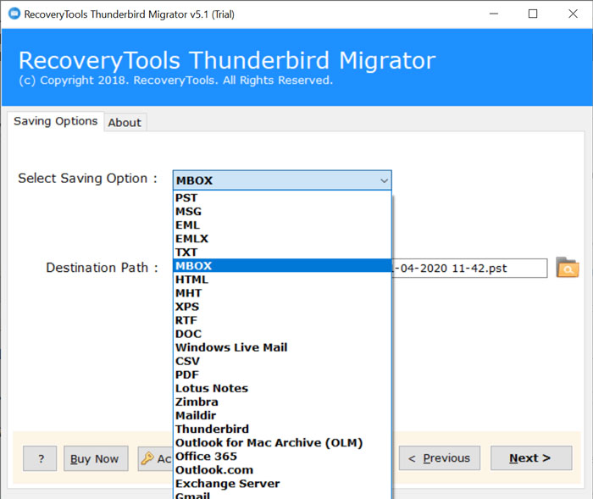This screenshot has height=499, width=593.
Task: Click the folder browse icon for the destination path
Action: point(567,268)
